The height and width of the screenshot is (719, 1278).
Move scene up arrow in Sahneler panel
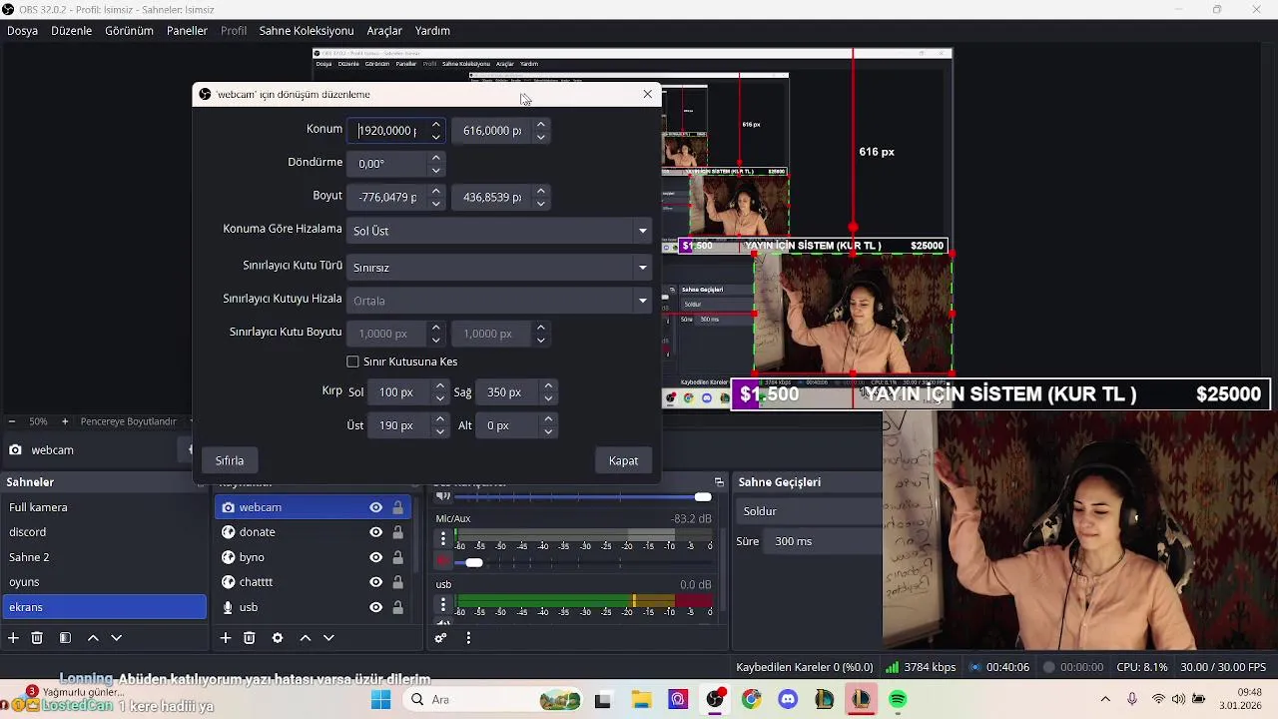(93, 637)
